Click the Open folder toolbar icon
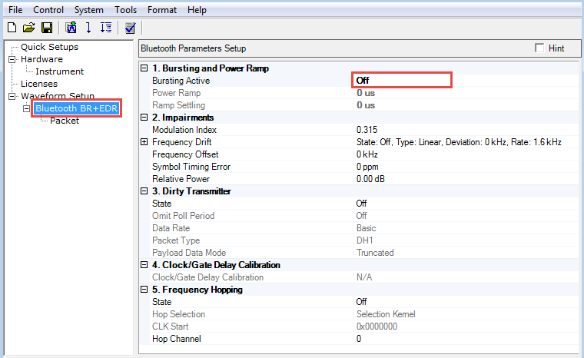 28,28
